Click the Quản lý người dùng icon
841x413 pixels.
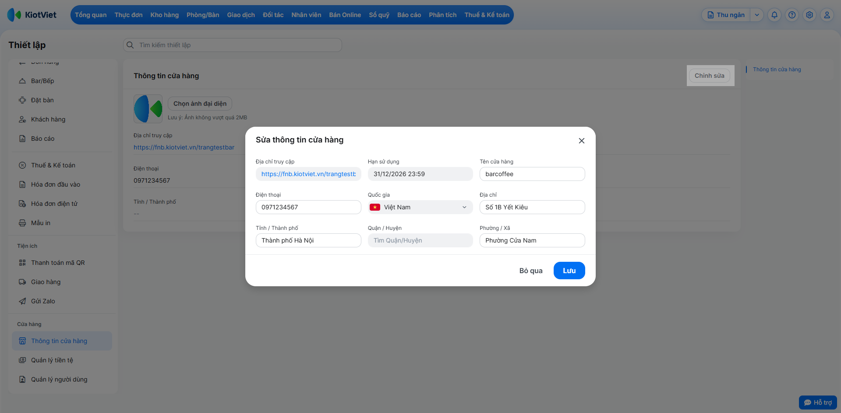(x=22, y=379)
